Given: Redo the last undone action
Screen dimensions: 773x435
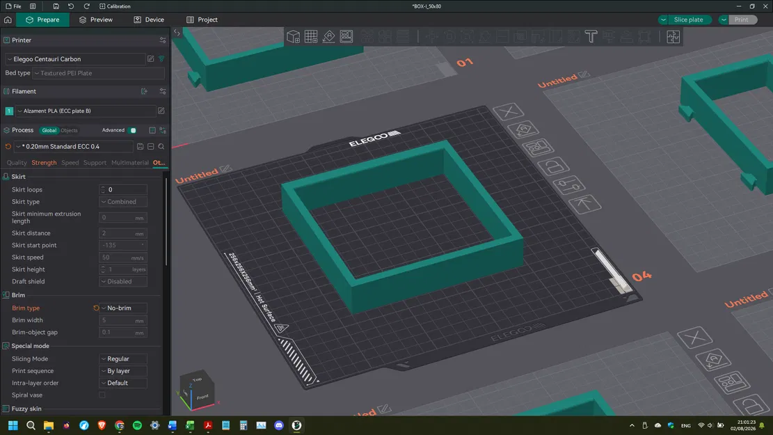Looking at the screenshot, I should pos(87,6).
